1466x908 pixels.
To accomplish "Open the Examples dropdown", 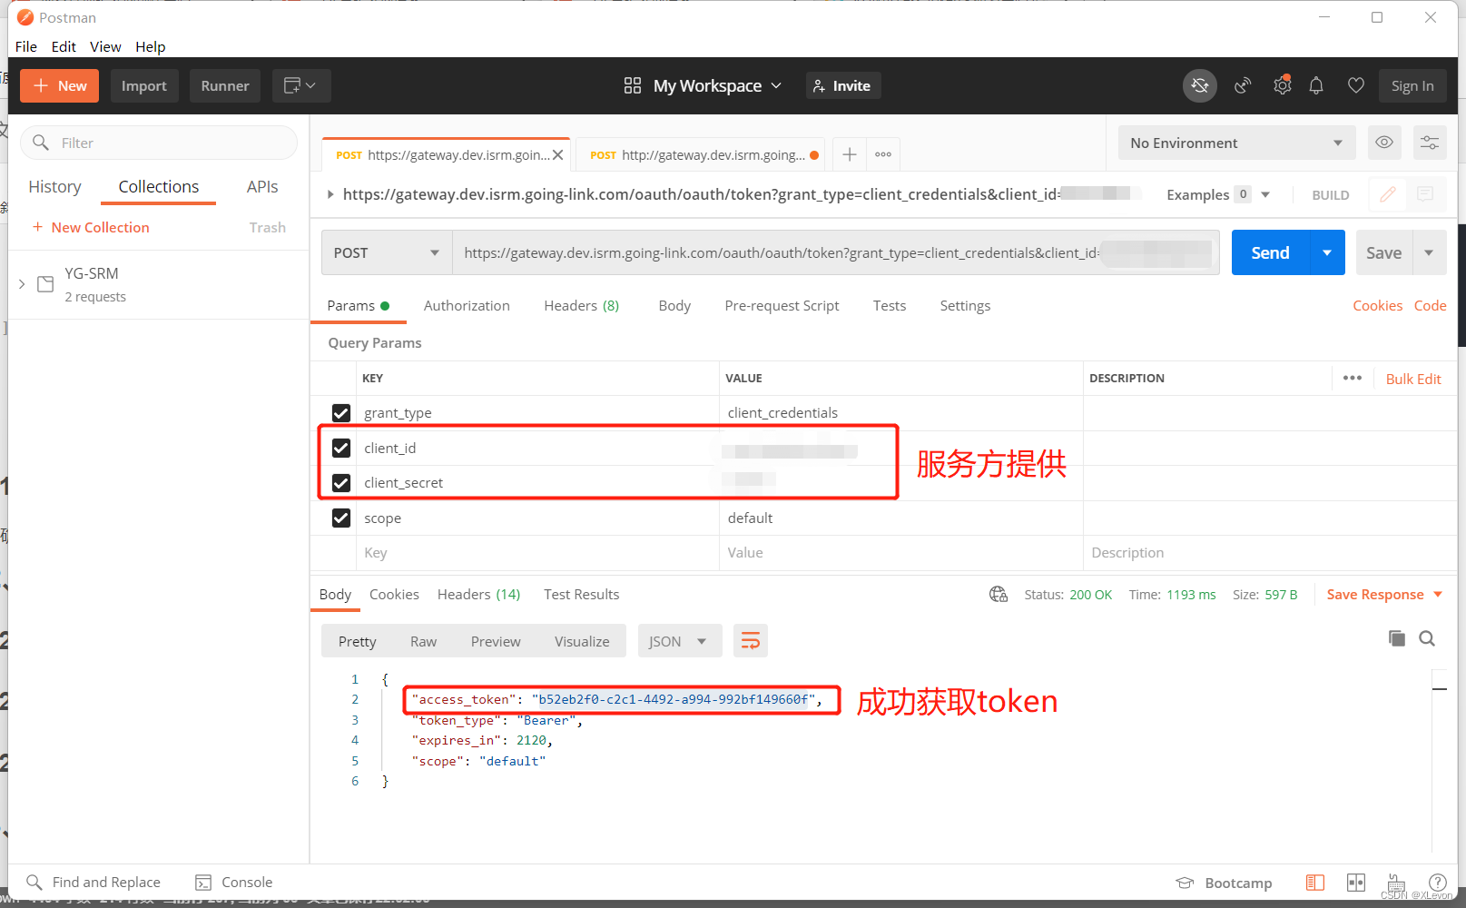I will (1218, 194).
